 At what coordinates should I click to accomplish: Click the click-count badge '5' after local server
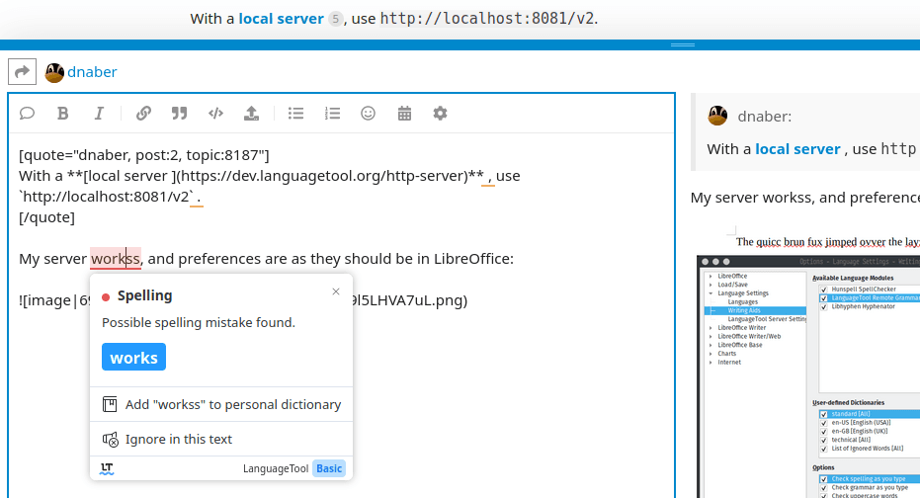pos(335,20)
